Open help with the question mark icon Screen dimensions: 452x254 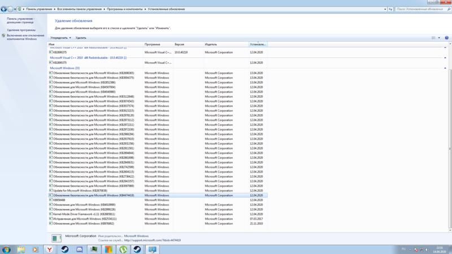[x=446, y=38]
